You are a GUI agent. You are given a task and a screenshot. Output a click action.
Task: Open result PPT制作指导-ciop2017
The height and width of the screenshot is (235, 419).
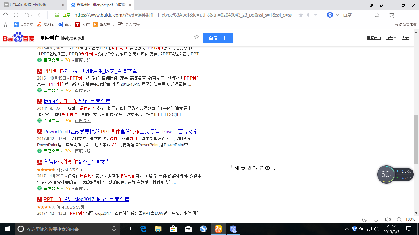pyautogui.click(x=86, y=199)
